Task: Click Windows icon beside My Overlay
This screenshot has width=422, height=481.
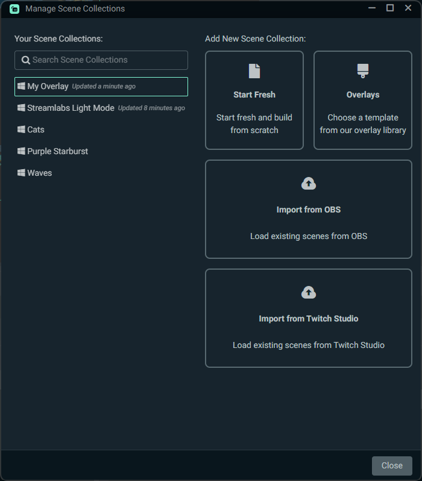Action: 21,86
